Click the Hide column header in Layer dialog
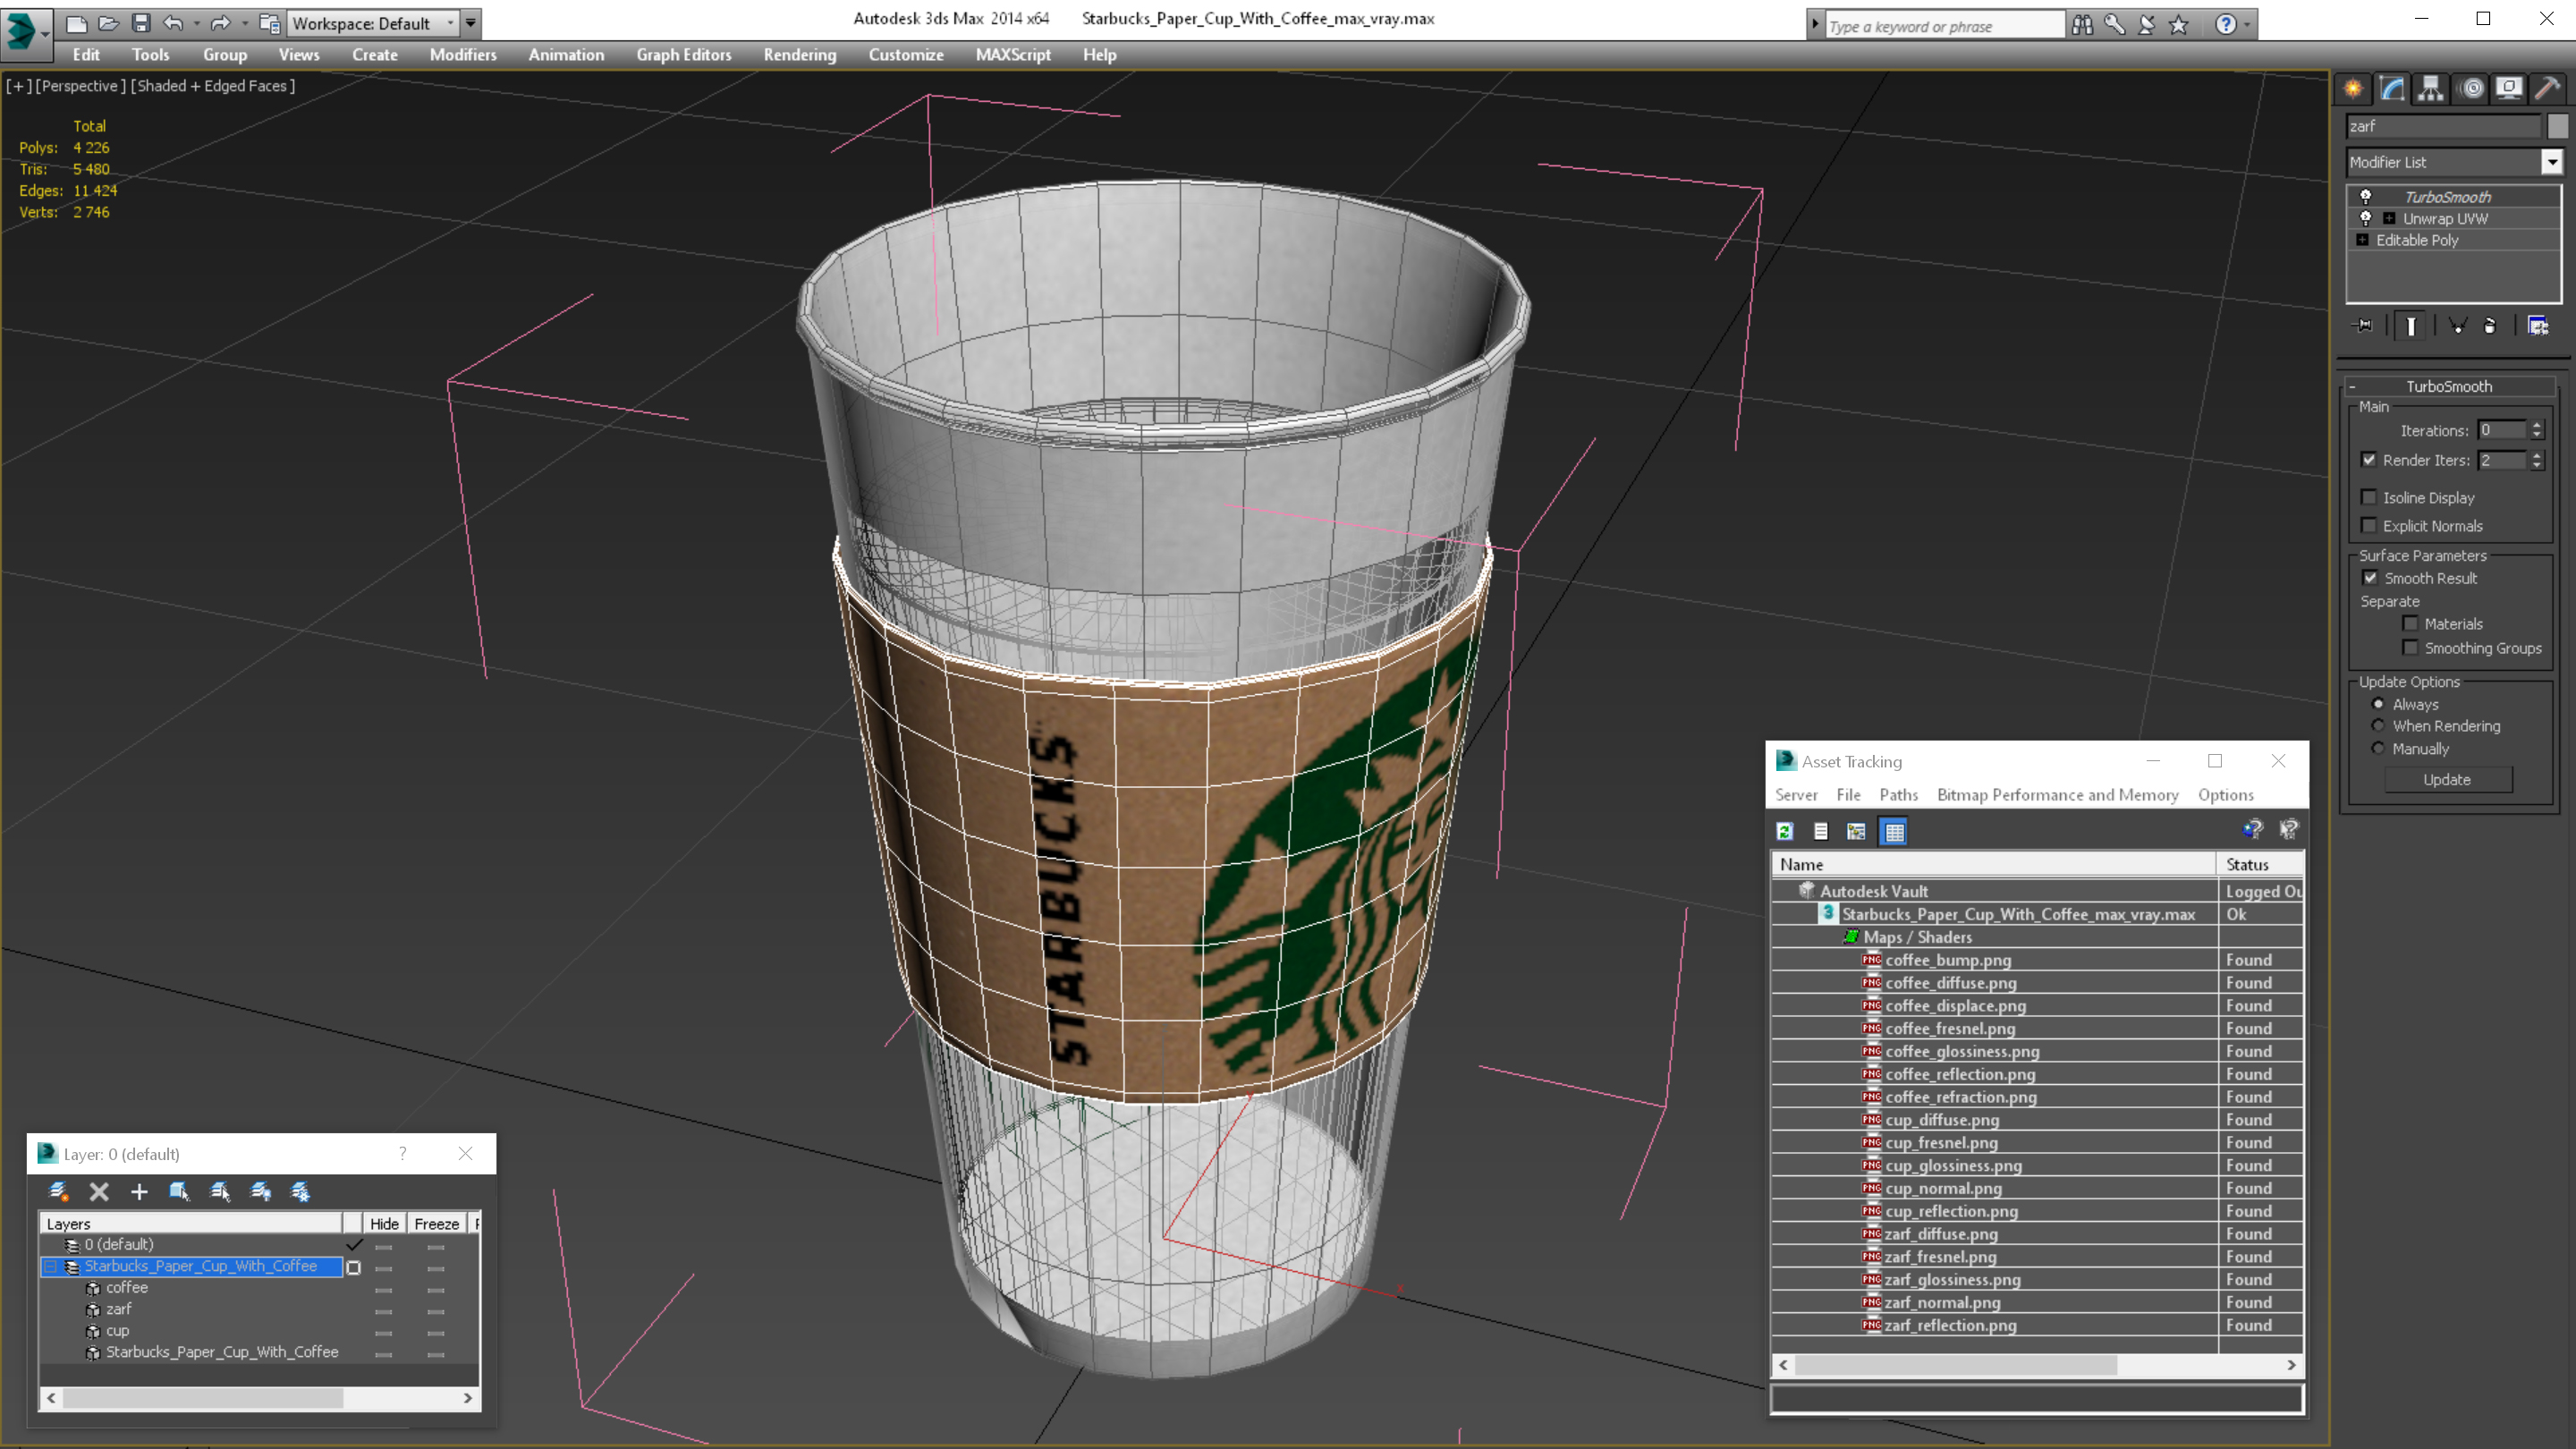 384,1224
